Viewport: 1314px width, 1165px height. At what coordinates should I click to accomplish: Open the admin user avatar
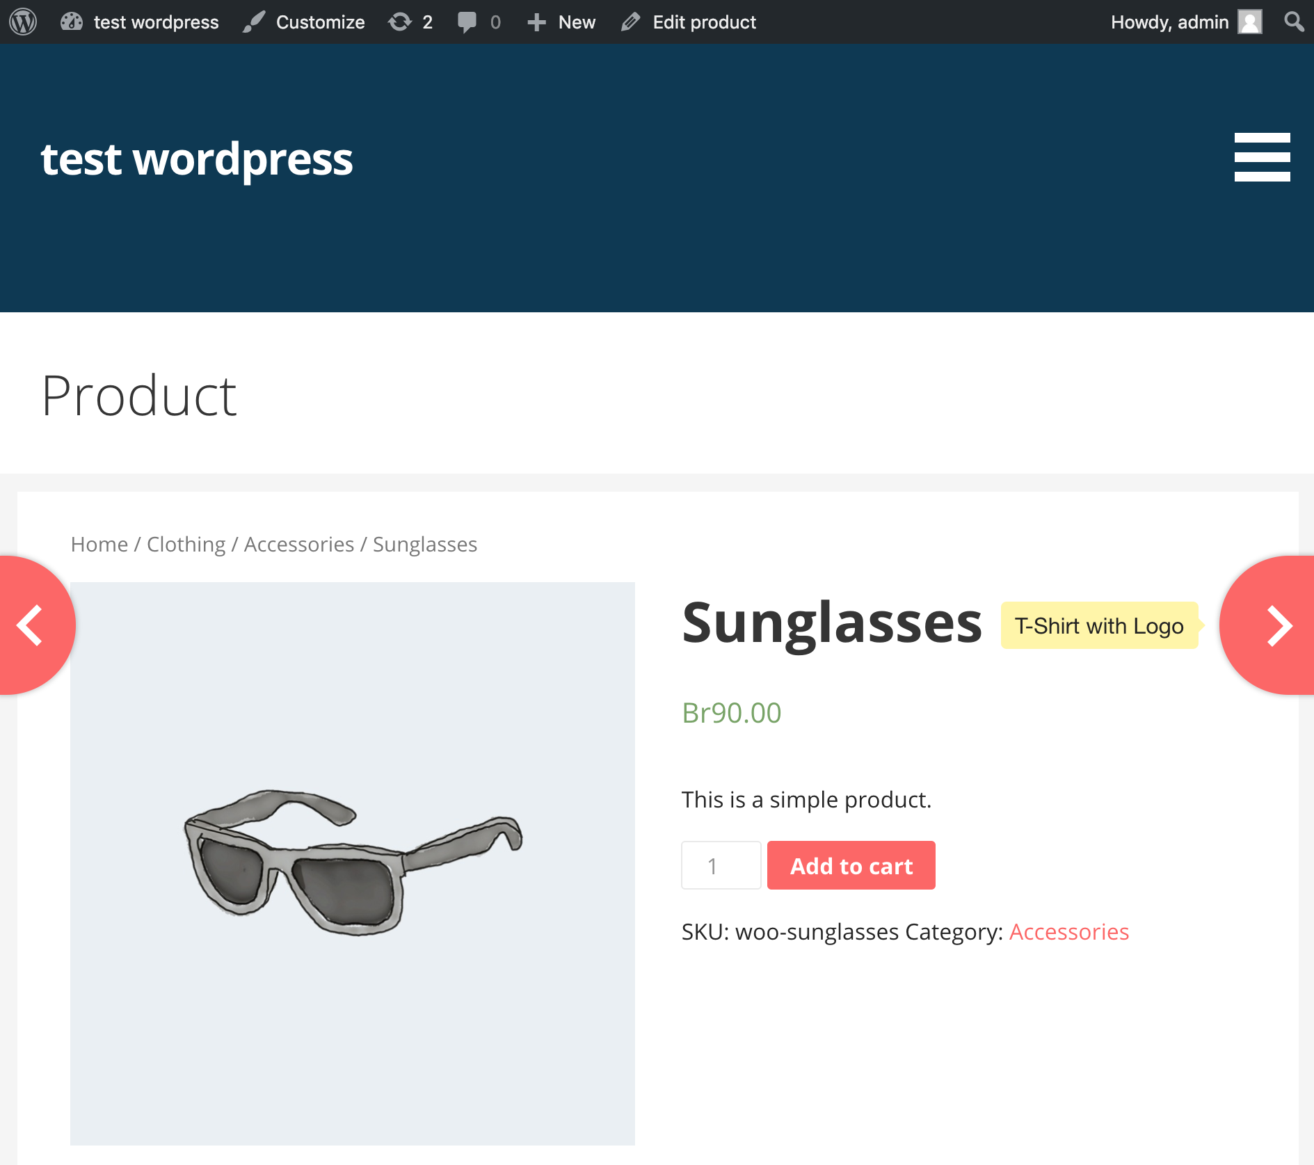[1249, 22]
